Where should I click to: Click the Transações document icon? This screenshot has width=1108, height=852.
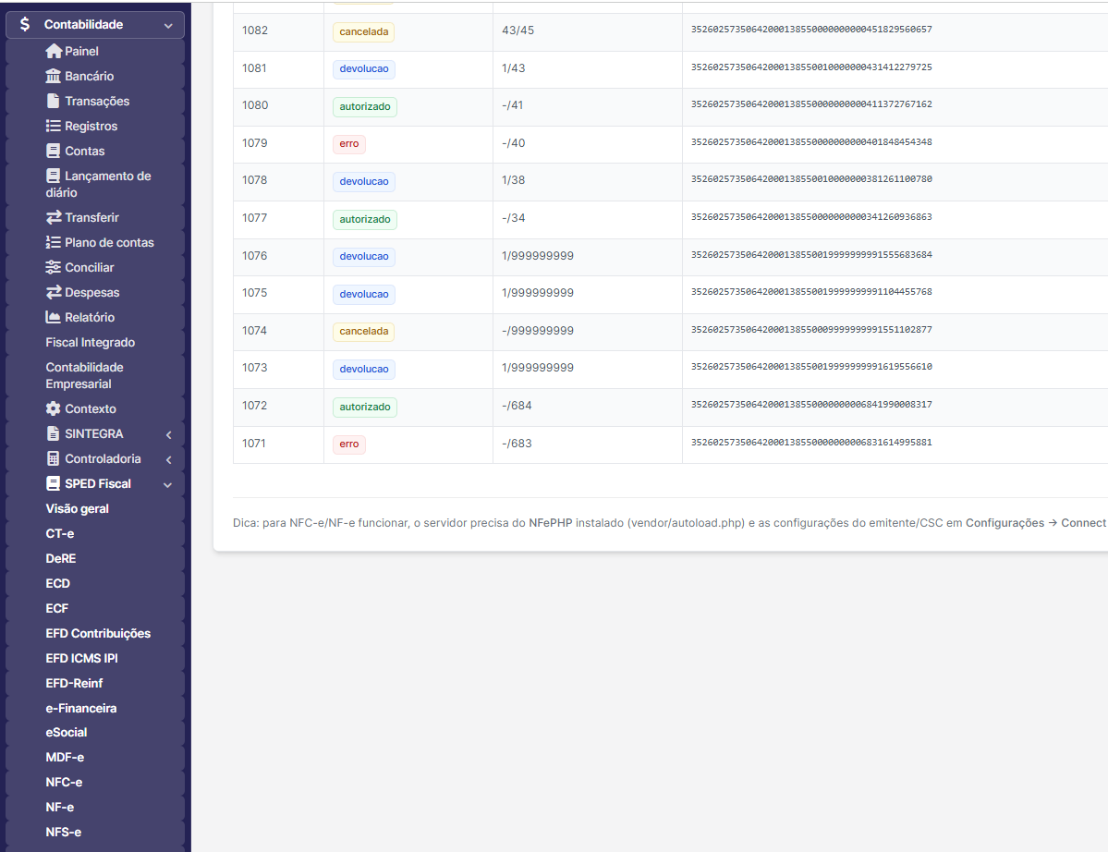pyautogui.click(x=54, y=102)
